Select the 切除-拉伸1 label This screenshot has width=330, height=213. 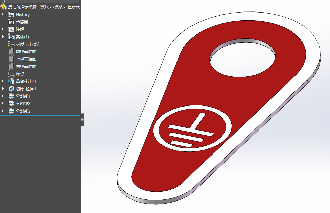[x=26, y=89]
